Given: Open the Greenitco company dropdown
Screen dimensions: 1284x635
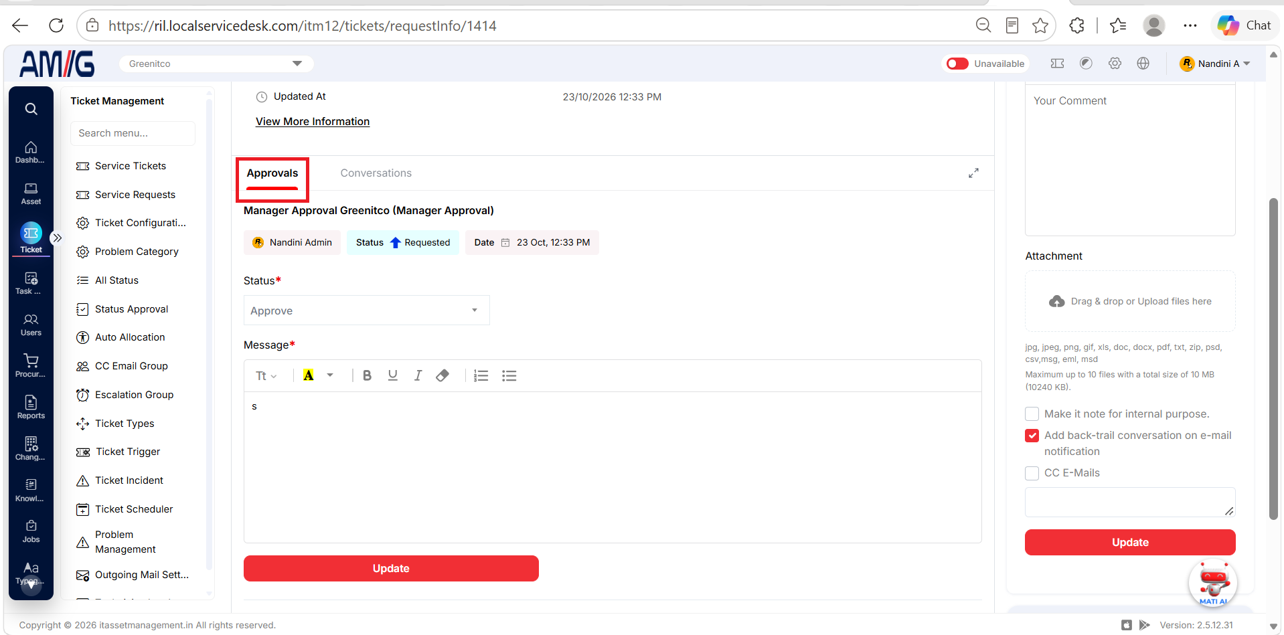Looking at the screenshot, I should pyautogui.click(x=216, y=64).
